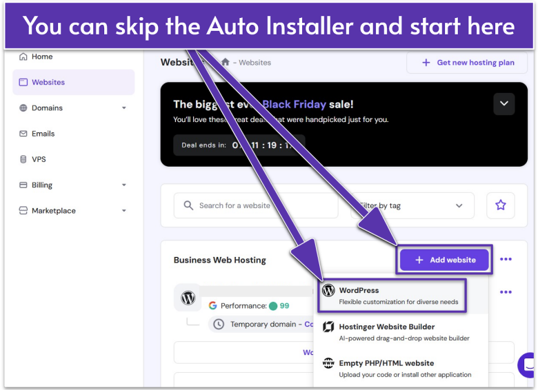The height and width of the screenshot is (390, 538).
Task: Click the Domains globe icon
Action: pyautogui.click(x=23, y=108)
